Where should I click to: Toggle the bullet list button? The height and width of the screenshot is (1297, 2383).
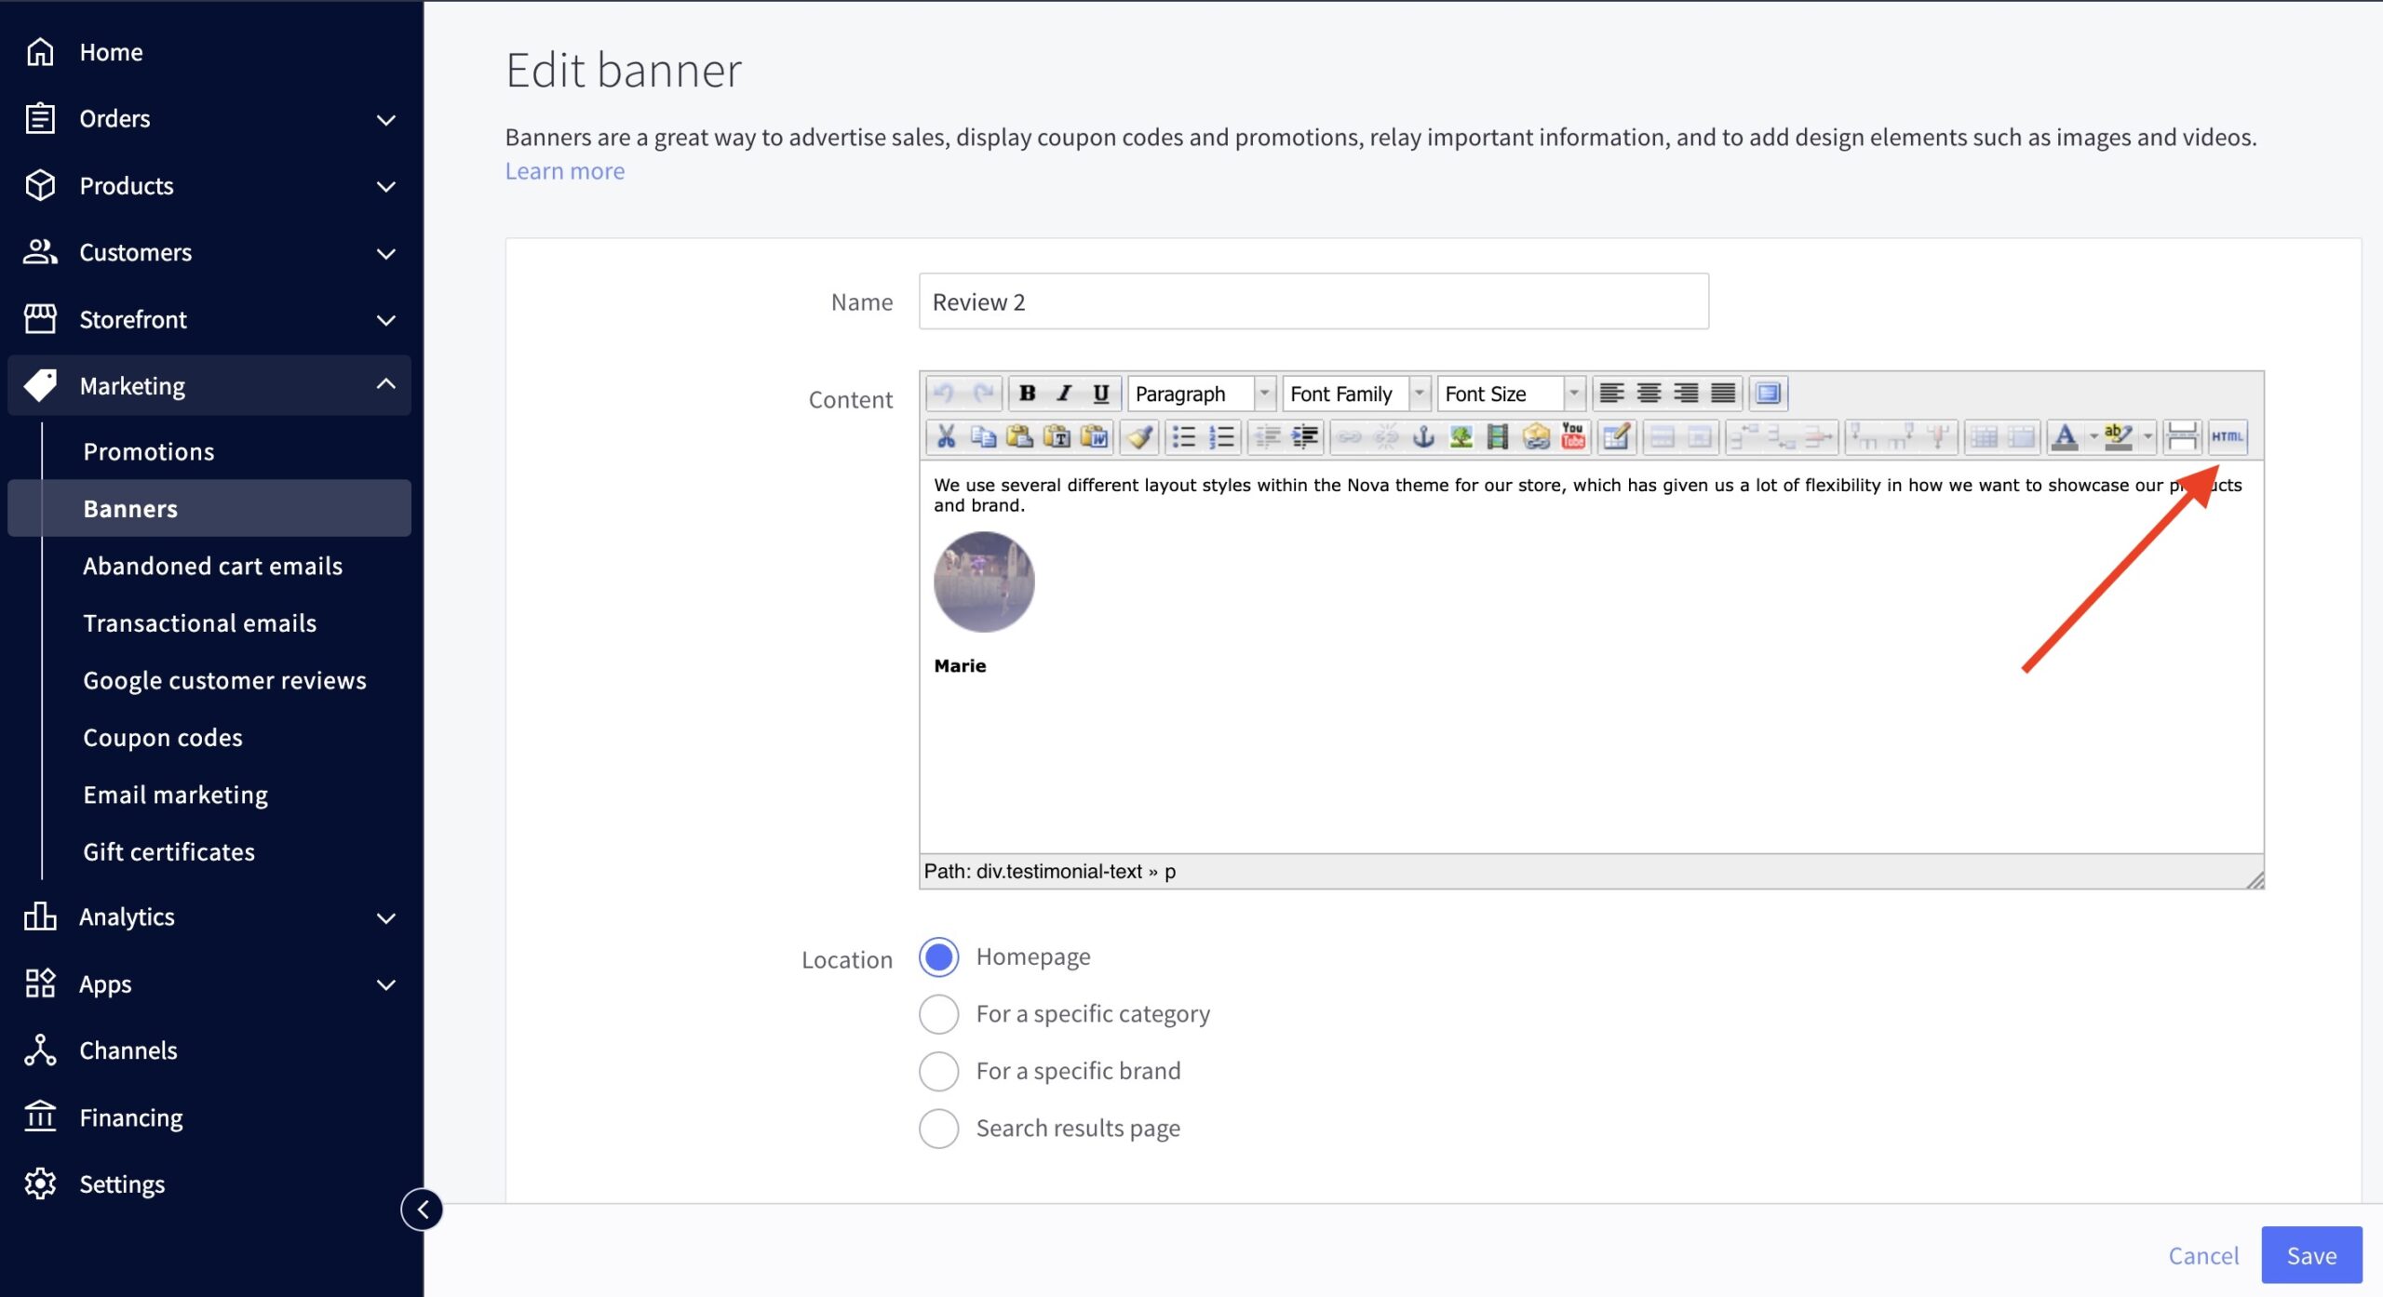pyautogui.click(x=1183, y=436)
